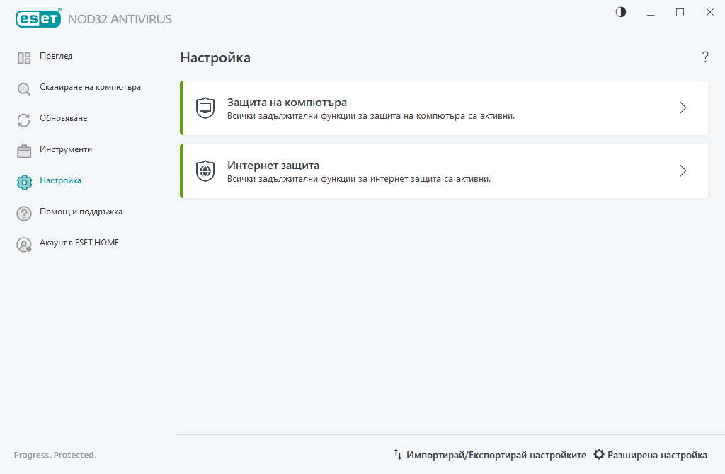Open Акаунт в ESET HOME
This screenshot has height=474, width=725.
(79, 243)
